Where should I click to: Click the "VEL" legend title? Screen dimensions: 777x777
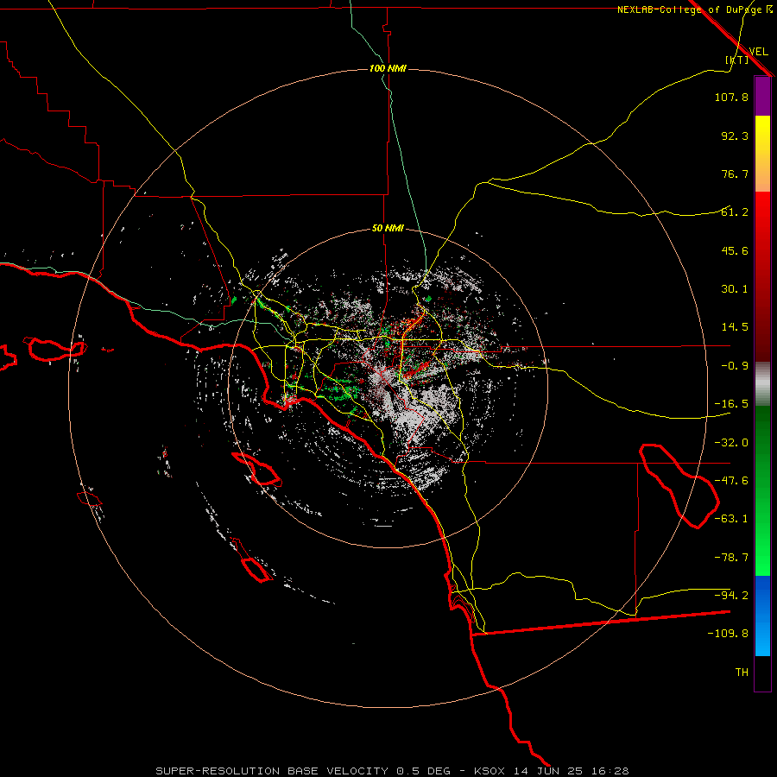(x=758, y=52)
